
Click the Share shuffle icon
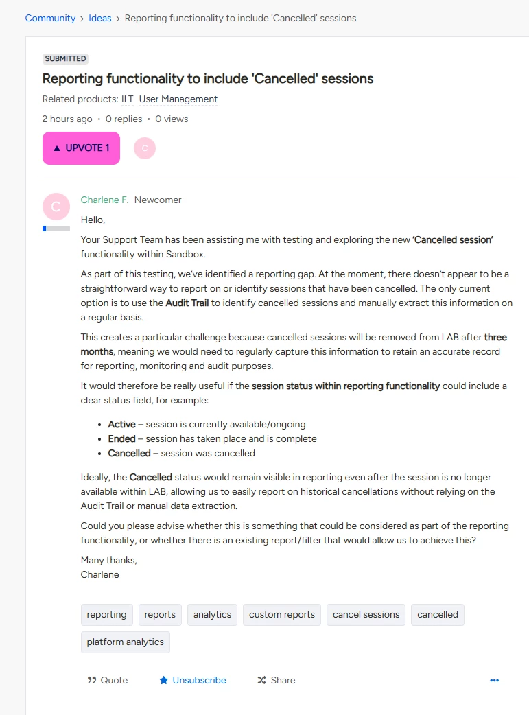click(x=262, y=680)
